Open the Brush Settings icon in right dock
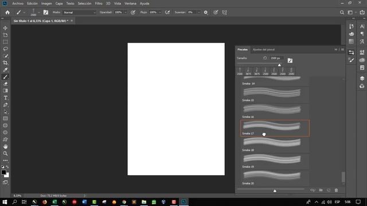The image size is (367, 206). click(x=351, y=60)
